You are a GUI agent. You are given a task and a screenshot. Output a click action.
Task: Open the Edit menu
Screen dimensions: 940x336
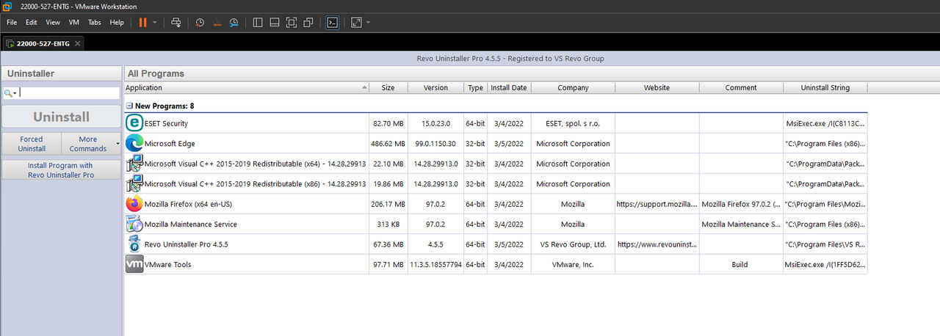[32, 22]
